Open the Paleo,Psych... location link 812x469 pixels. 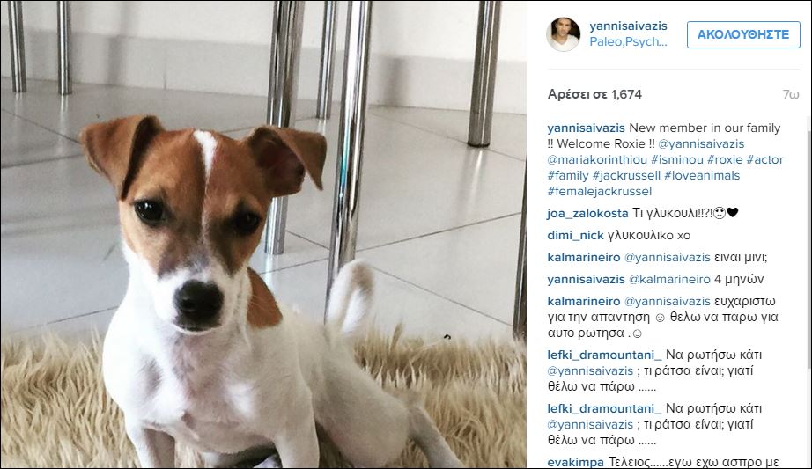coord(628,42)
